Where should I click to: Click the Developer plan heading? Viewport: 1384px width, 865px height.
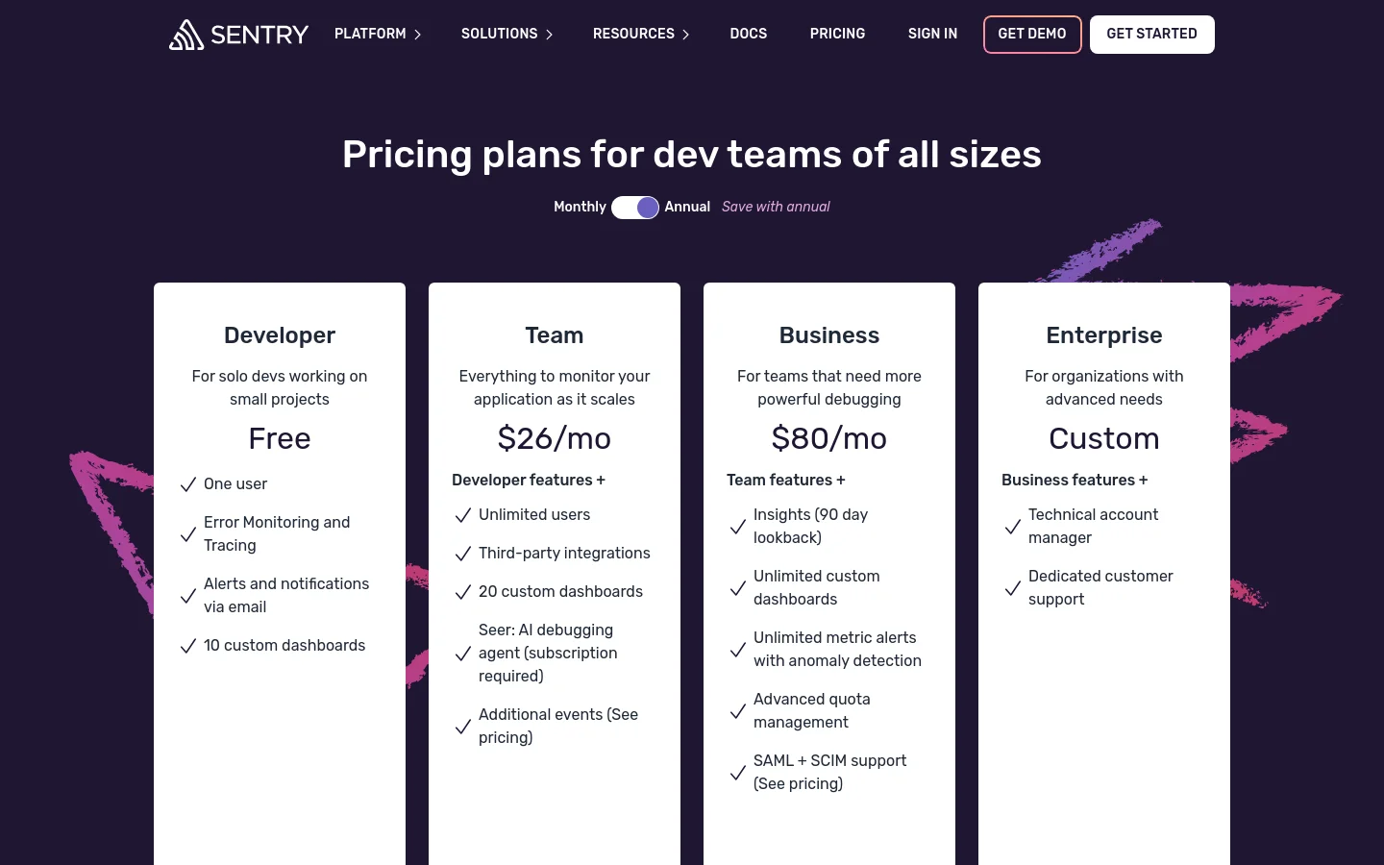(280, 335)
